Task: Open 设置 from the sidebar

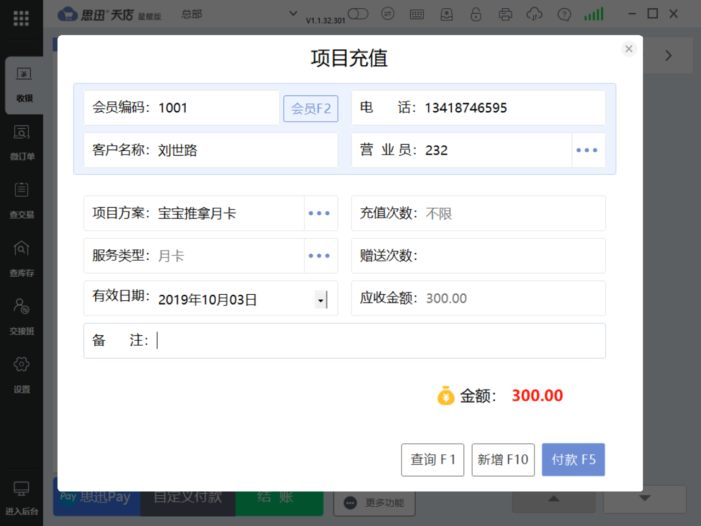Action: pyautogui.click(x=21, y=375)
